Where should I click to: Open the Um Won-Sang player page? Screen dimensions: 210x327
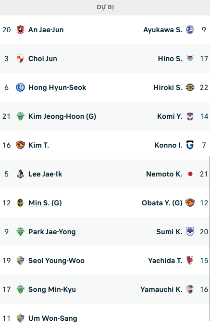tap(53, 318)
